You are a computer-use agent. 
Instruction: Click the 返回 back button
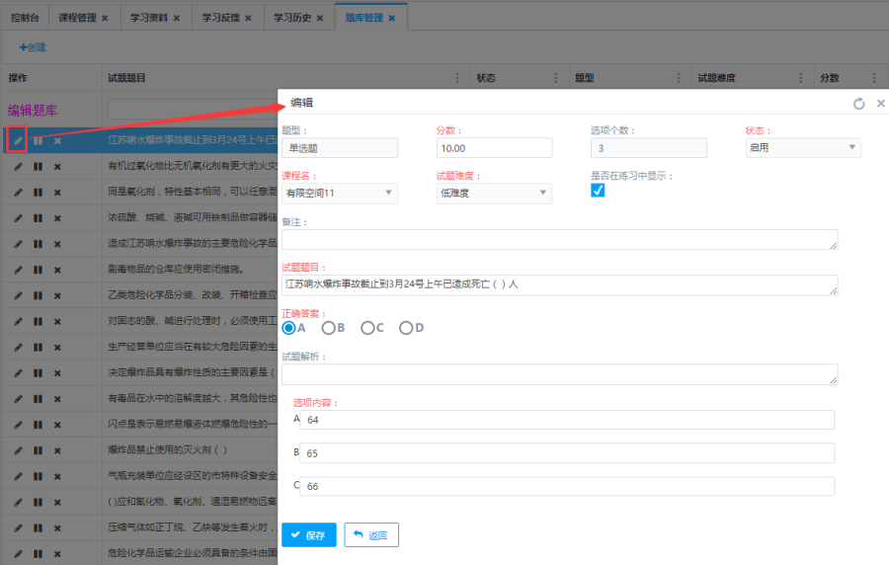pyautogui.click(x=371, y=535)
